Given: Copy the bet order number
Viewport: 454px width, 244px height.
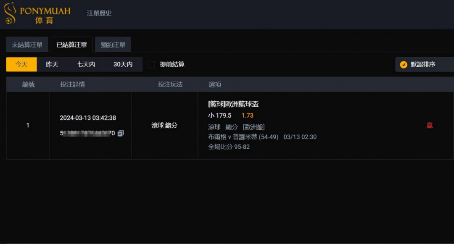Looking at the screenshot, I should [x=121, y=133].
